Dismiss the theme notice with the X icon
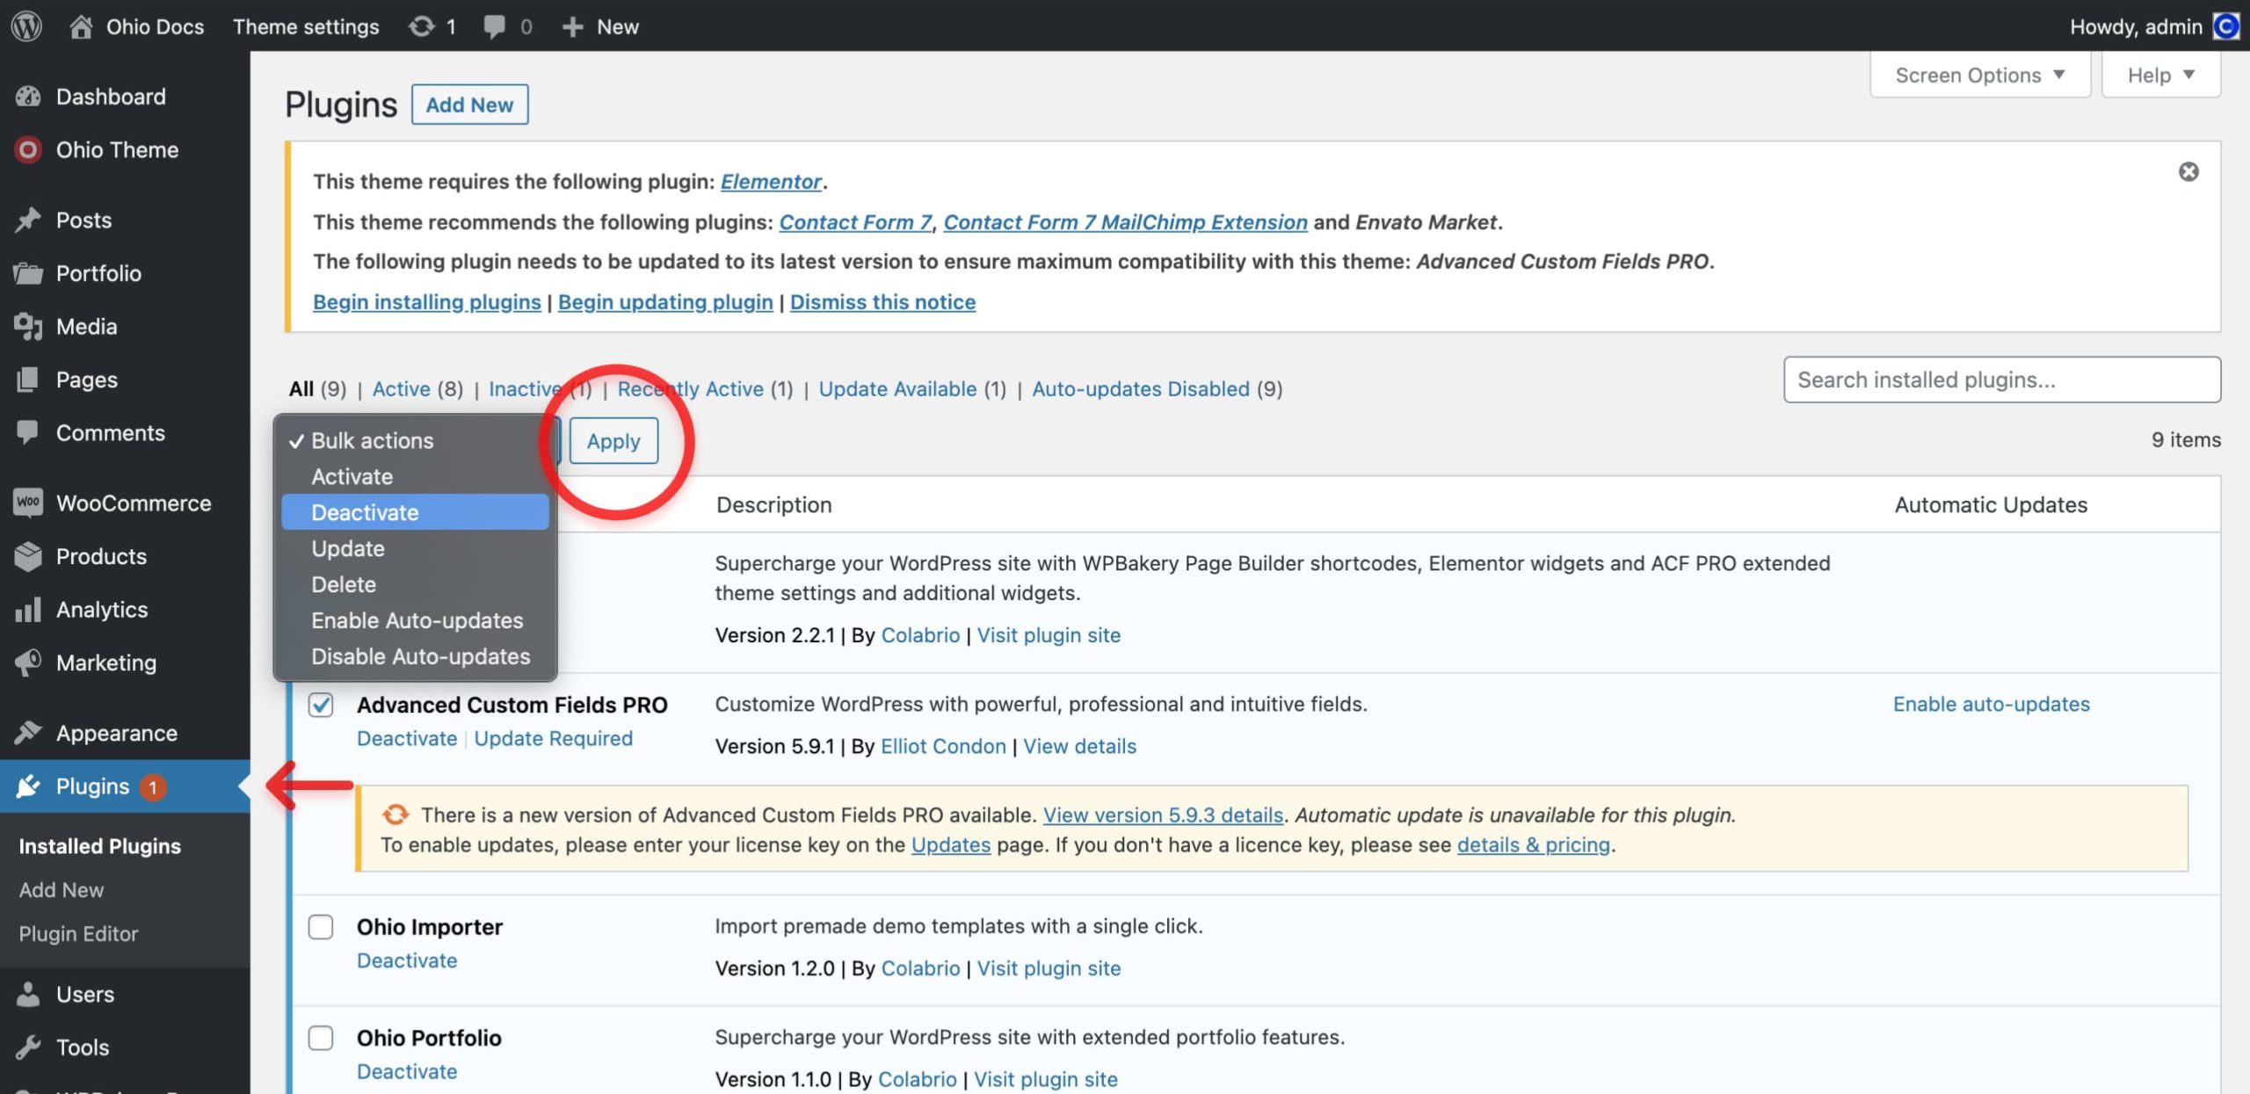The image size is (2250, 1094). coord(2188,171)
